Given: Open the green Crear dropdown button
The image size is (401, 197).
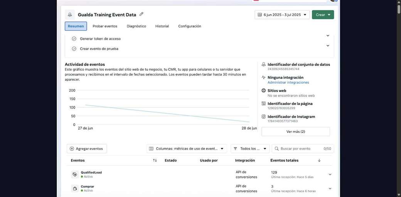Looking at the screenshot, I should 323,15.
